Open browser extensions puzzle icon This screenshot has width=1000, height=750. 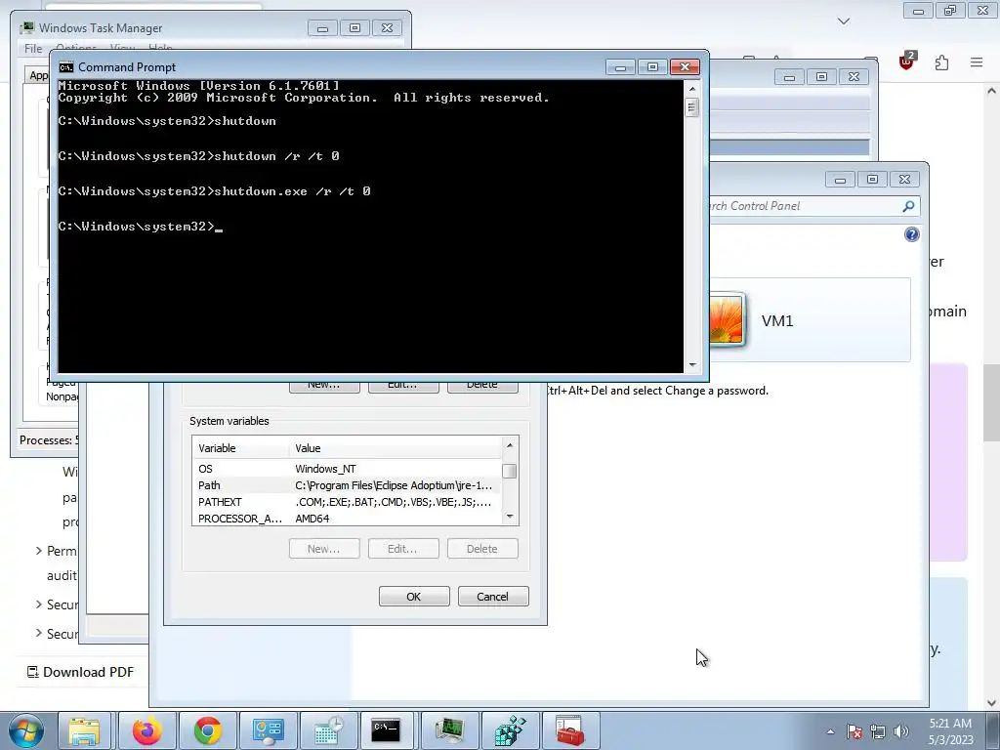(942, 62)
